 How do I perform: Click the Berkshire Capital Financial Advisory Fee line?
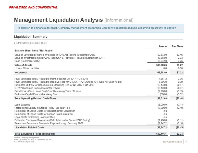click(x=39, y=93)
